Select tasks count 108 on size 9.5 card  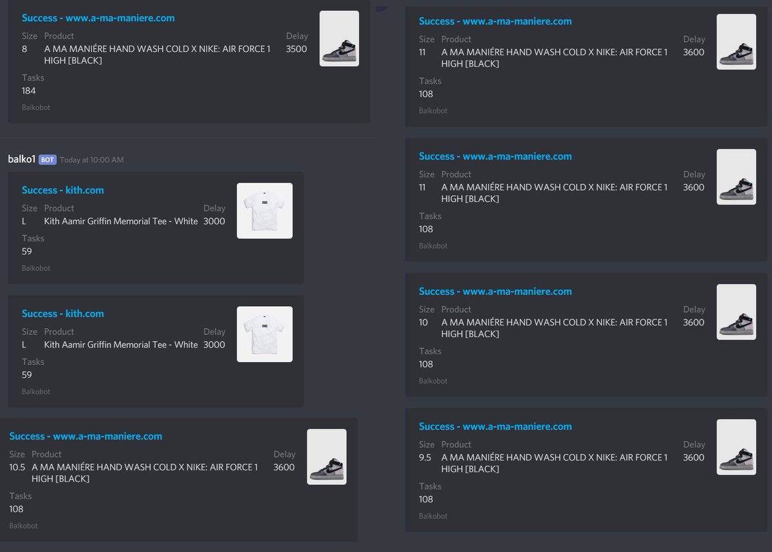click(x=426, y=499)
